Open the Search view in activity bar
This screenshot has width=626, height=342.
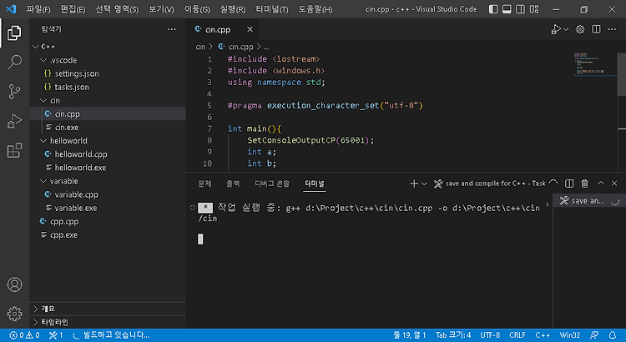pos(14,63)
